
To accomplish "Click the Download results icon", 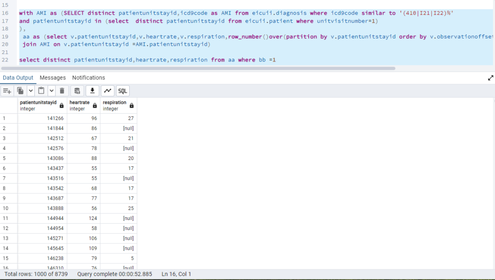I will [92, 91].
